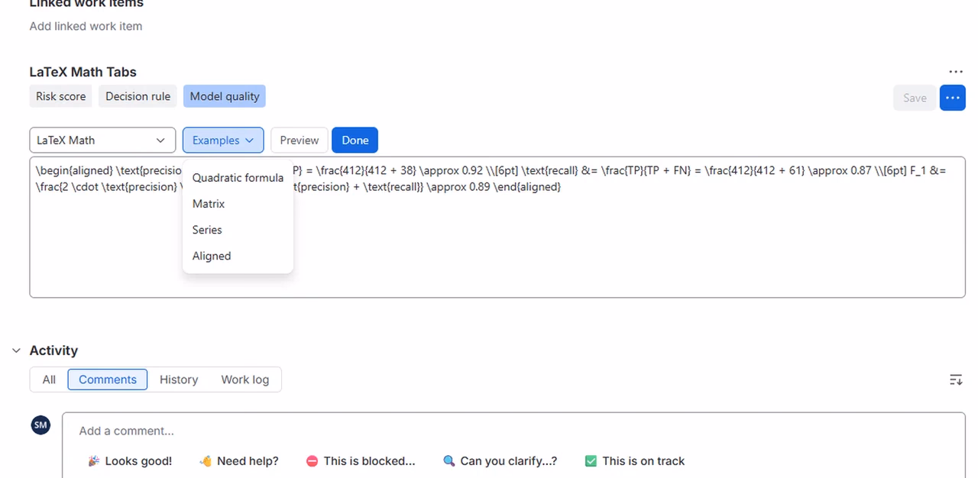
Task: Click Add linked work item
Action: [86, 26]
